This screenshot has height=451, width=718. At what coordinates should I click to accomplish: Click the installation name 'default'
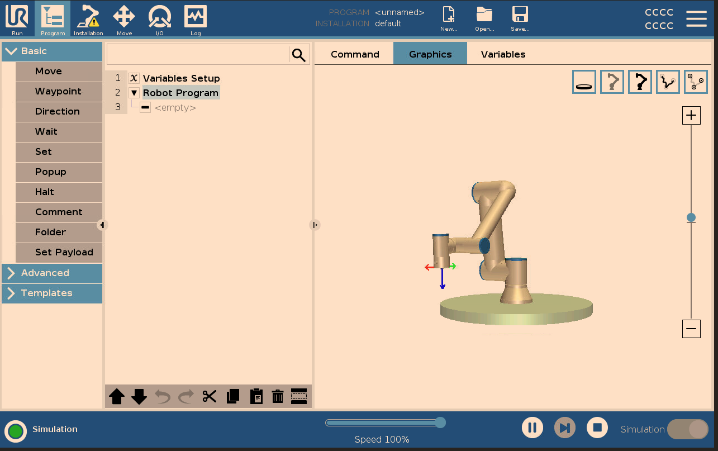388,23
